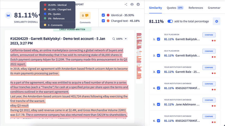Click 0 - Comments in tooltip
The width and height of the screenshot is (225, 126).
55,25
